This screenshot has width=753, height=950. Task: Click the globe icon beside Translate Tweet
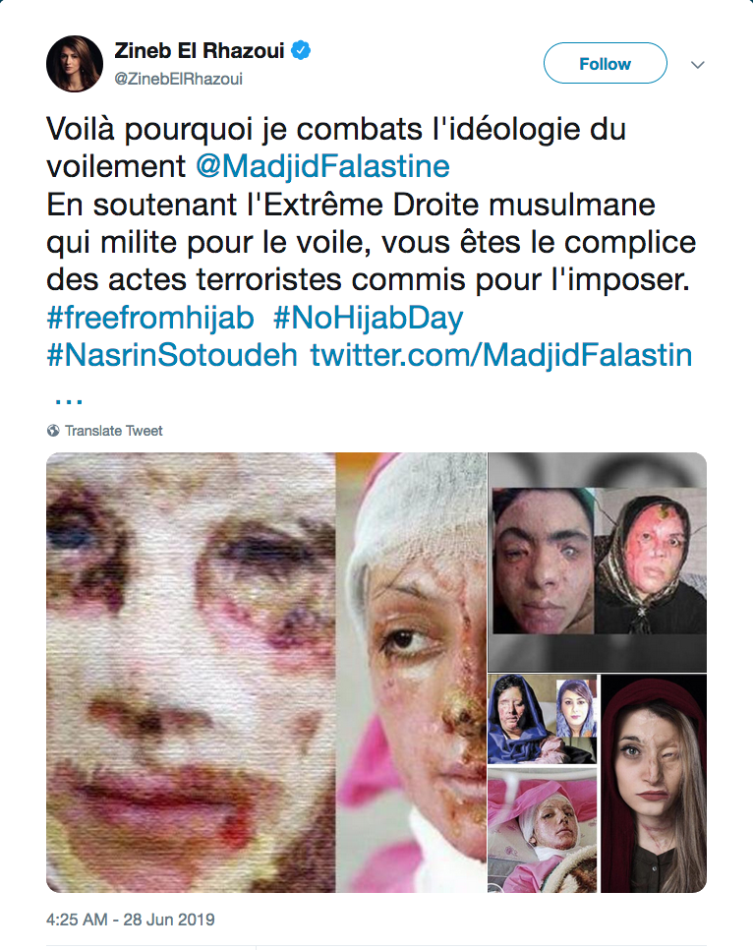click(x=53, y=431)
